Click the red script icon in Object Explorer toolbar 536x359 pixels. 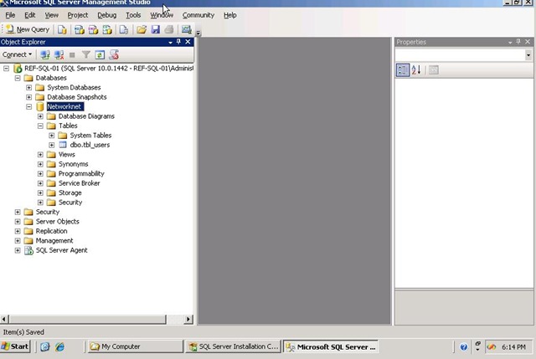point(114,54)
